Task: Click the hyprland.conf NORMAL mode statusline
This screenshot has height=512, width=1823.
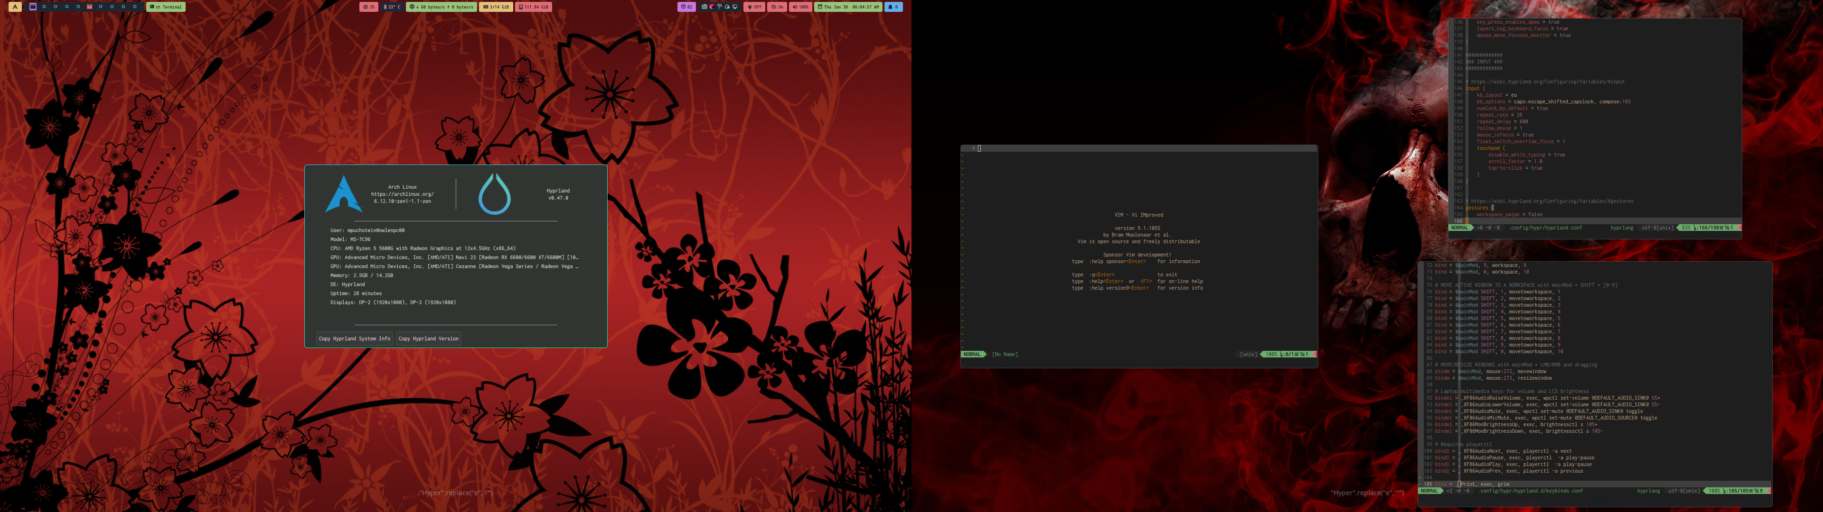Action: coord(1459,228)
